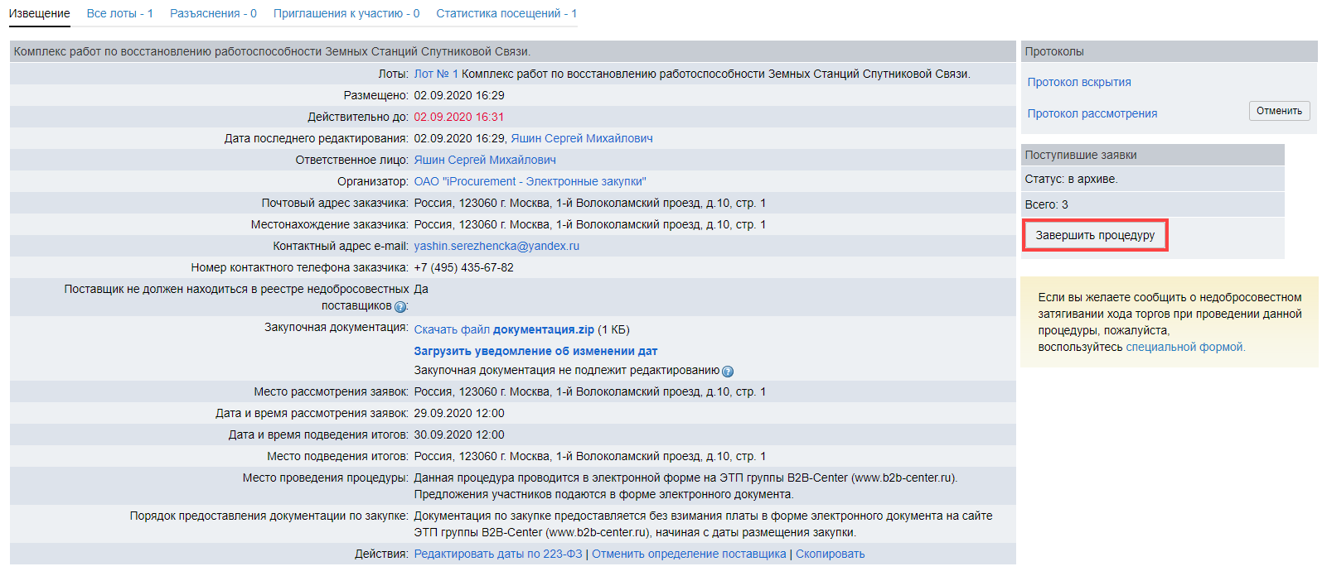Click help icon after documentation not editable text

pos(727,372)
